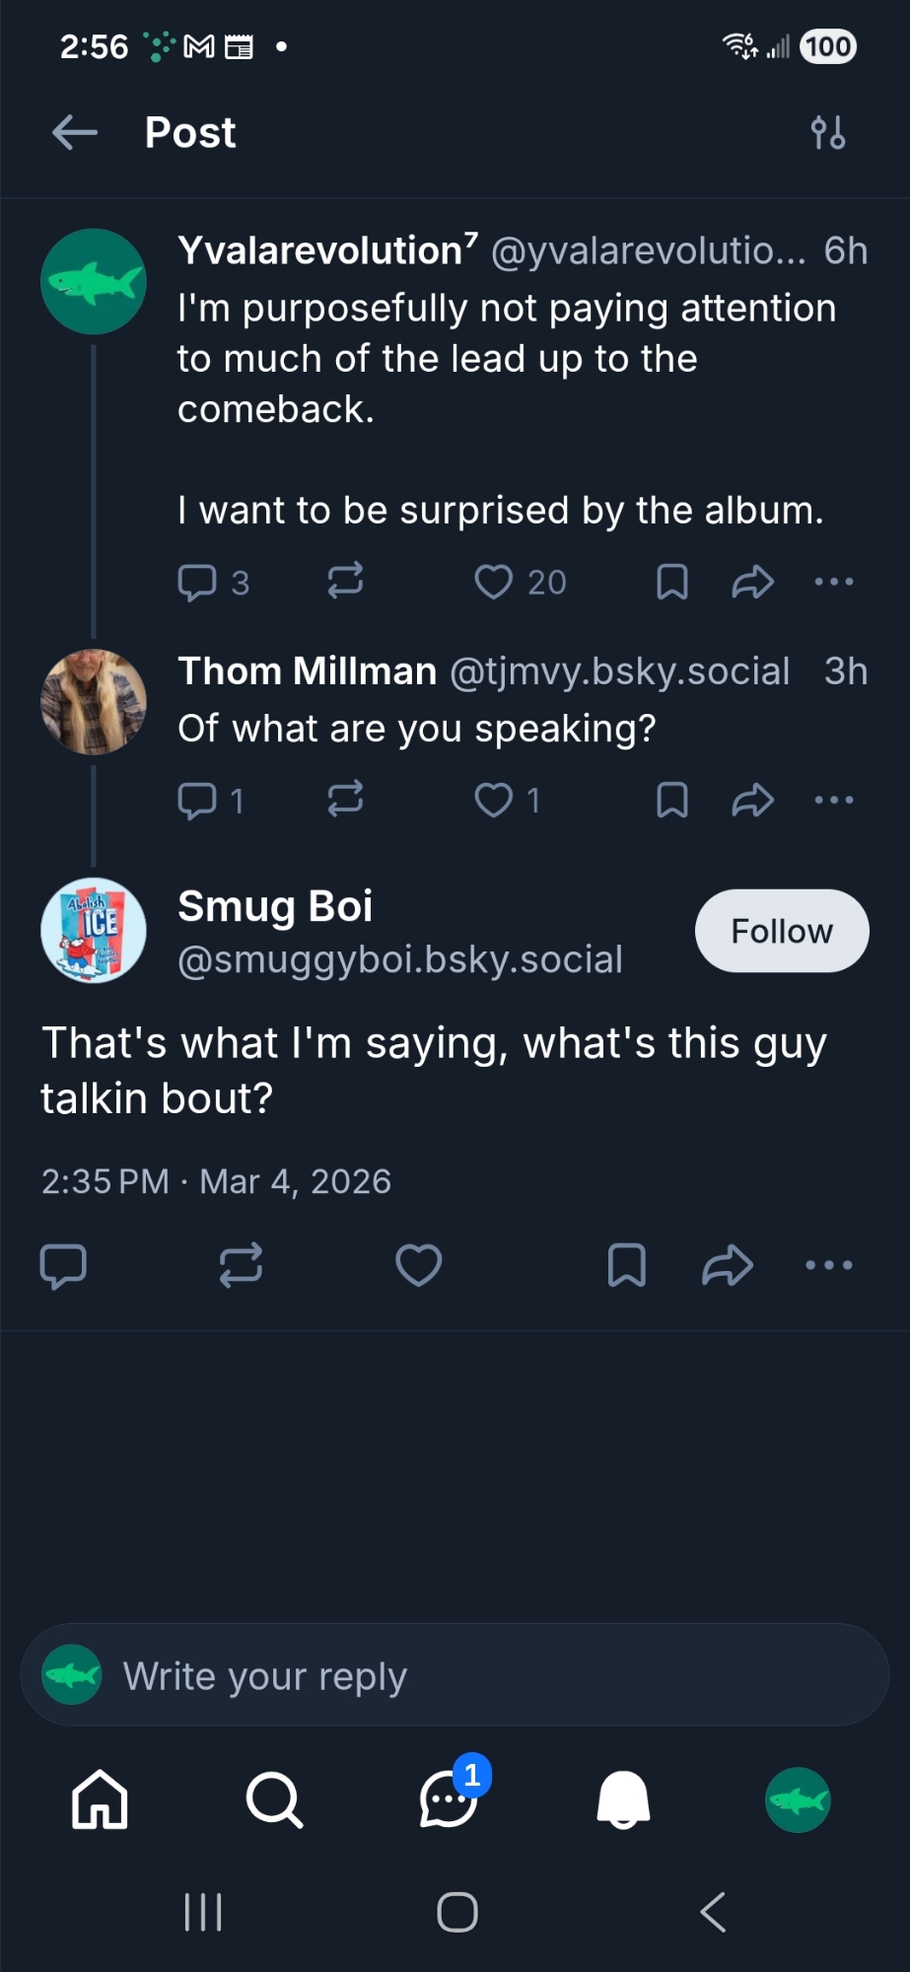Reply to Smug Boi's post
Screen dimensions: 910x1972
[63, 1265]
